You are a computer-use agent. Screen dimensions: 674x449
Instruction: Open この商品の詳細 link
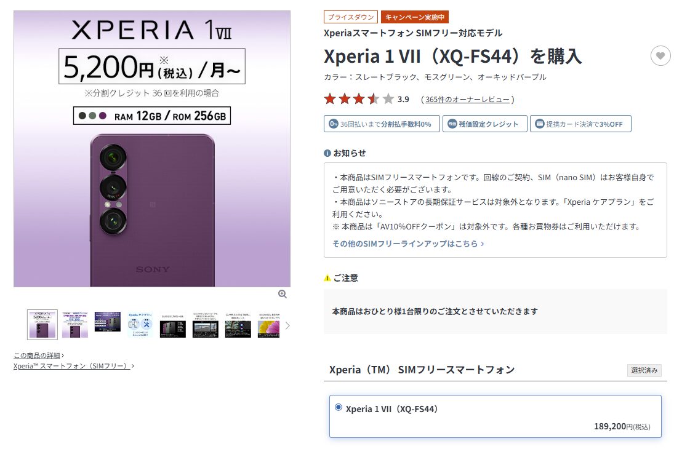[37, 356]
